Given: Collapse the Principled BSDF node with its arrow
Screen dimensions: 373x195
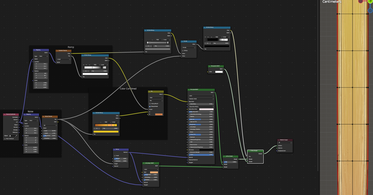Looking at the screenshot, I should click(x=189, y=90).
